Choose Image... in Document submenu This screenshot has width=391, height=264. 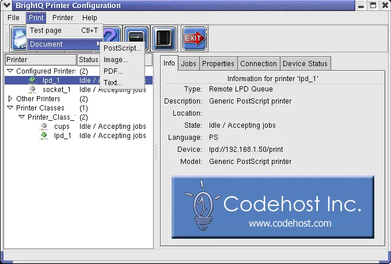click(x=122, y=60)
